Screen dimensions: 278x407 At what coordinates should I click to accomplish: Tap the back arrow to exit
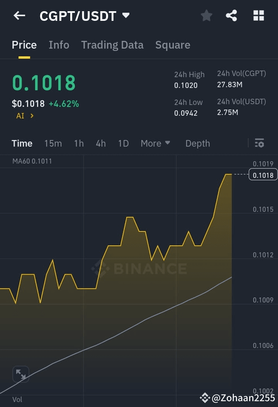click(x=19, y=15)
